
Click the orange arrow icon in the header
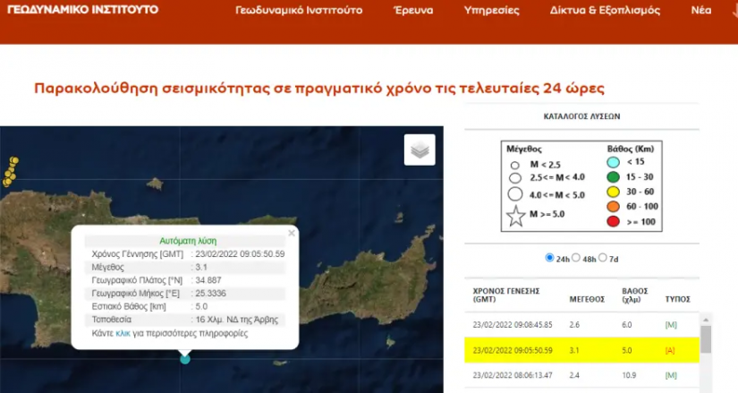point(731,11)
